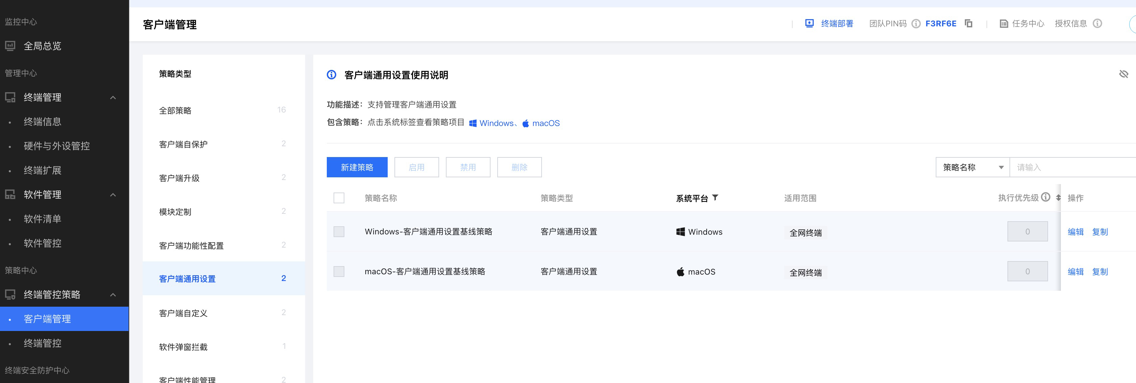The width and height of the screenshot is (1136, 383).
Task: Click the info icon next to 团队PIN码
Action: [916, 24]
